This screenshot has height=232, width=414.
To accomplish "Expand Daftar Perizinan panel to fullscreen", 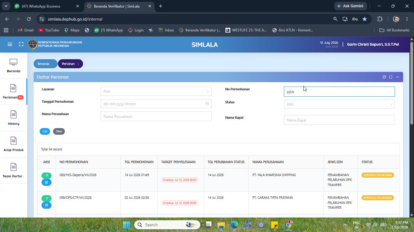I will pos(391,77).
